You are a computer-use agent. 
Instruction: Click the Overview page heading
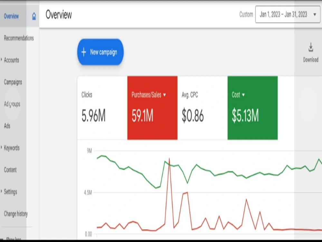click(59, 15)
